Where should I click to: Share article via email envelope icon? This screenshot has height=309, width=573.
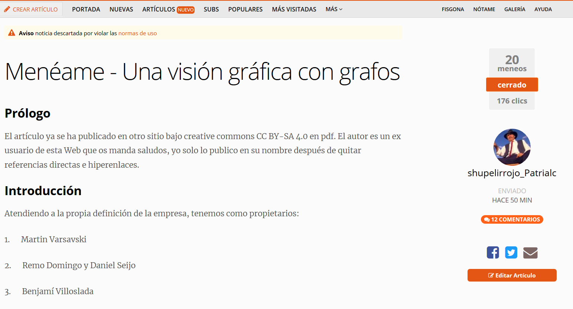pyautogui.click(x=530, y=253)
